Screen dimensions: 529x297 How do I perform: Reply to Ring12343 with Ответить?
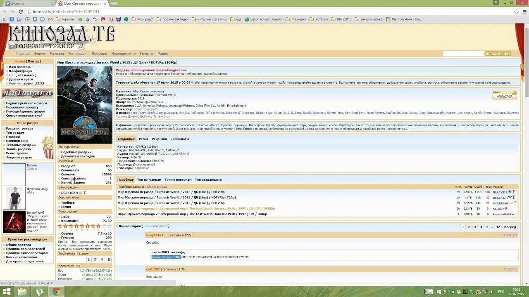point(510,235)
